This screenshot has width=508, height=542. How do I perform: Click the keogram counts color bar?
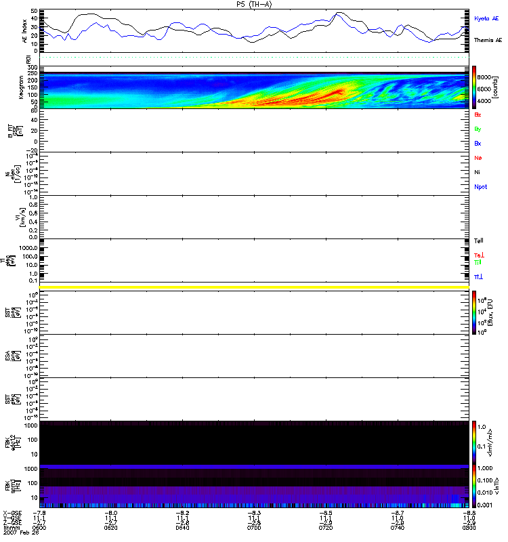point(475,87)
